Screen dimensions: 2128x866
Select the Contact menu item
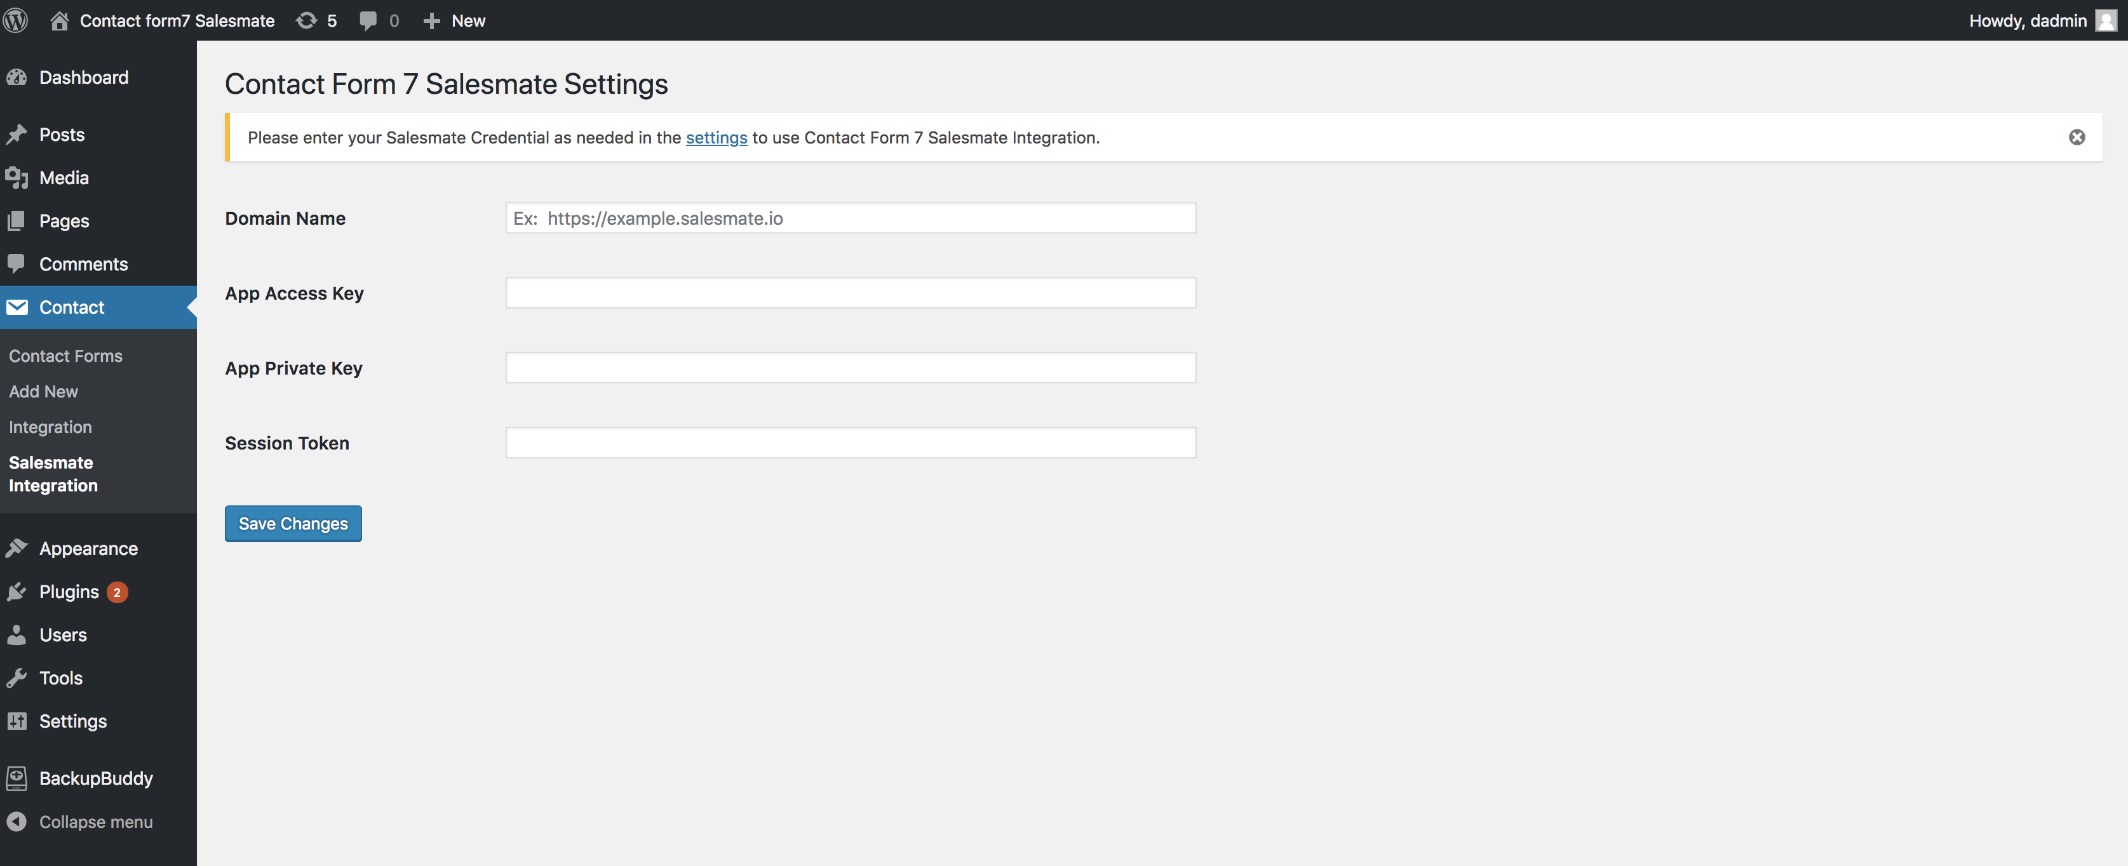click(x=98, y=307)
